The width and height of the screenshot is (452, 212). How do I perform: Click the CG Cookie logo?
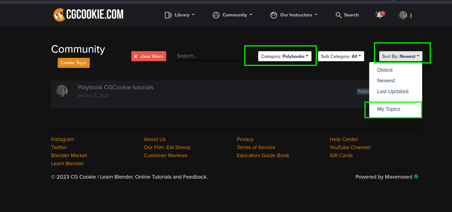pos(88,14)
